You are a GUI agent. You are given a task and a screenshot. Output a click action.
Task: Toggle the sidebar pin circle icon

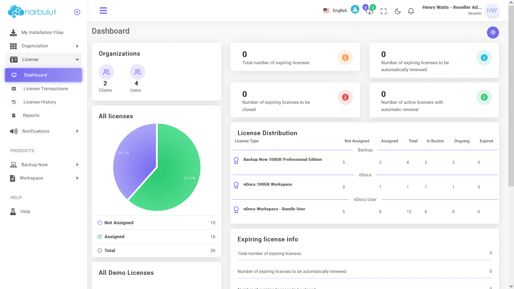pyautogui.click(x=77, y=12)
